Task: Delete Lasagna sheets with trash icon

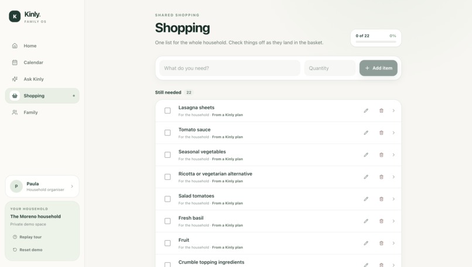Action: (381, 111)
